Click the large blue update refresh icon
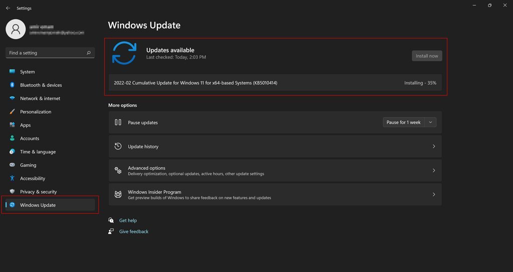 124,53
